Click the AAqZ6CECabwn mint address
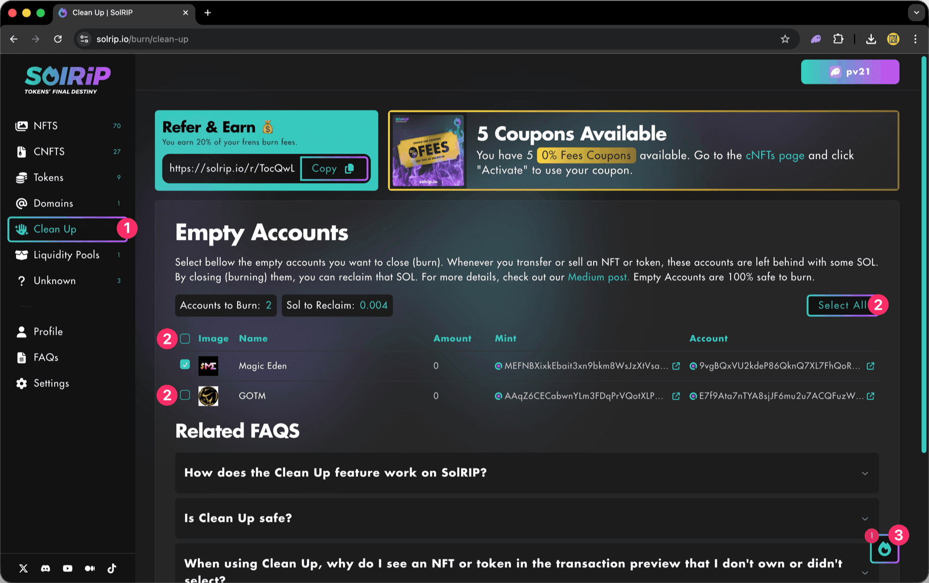The width and height of the screenshot is (929, 583). point(584,396)
